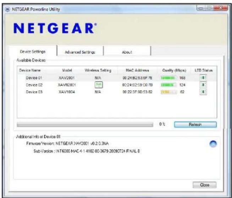Click LED Status column header
Viewport: 232px width, 198px height.
[204, 70]
